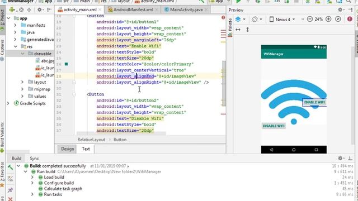Open the Palette side tab in Preview
This screenshot has height=201, width=358.
(x=230, y=27)
